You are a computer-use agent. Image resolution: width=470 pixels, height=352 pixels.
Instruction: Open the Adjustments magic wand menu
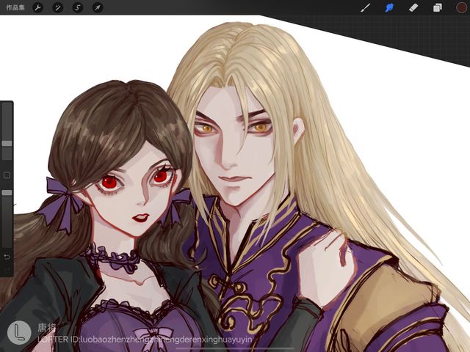tap(57, 7)
